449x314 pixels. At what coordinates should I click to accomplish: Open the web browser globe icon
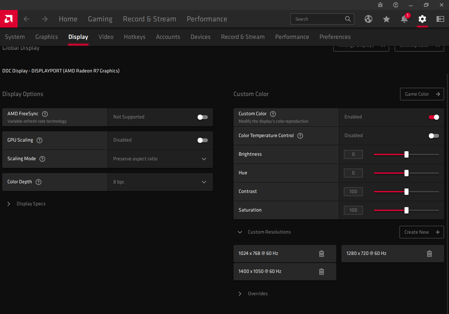368,19
